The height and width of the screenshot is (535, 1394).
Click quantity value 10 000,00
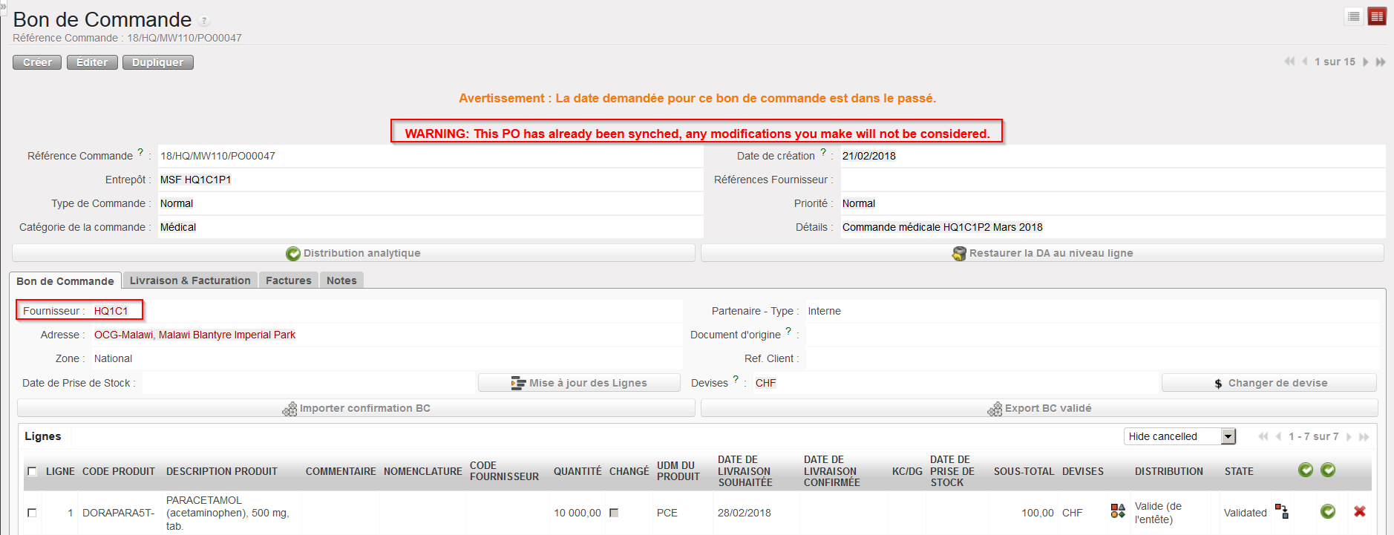coord(577,513)
